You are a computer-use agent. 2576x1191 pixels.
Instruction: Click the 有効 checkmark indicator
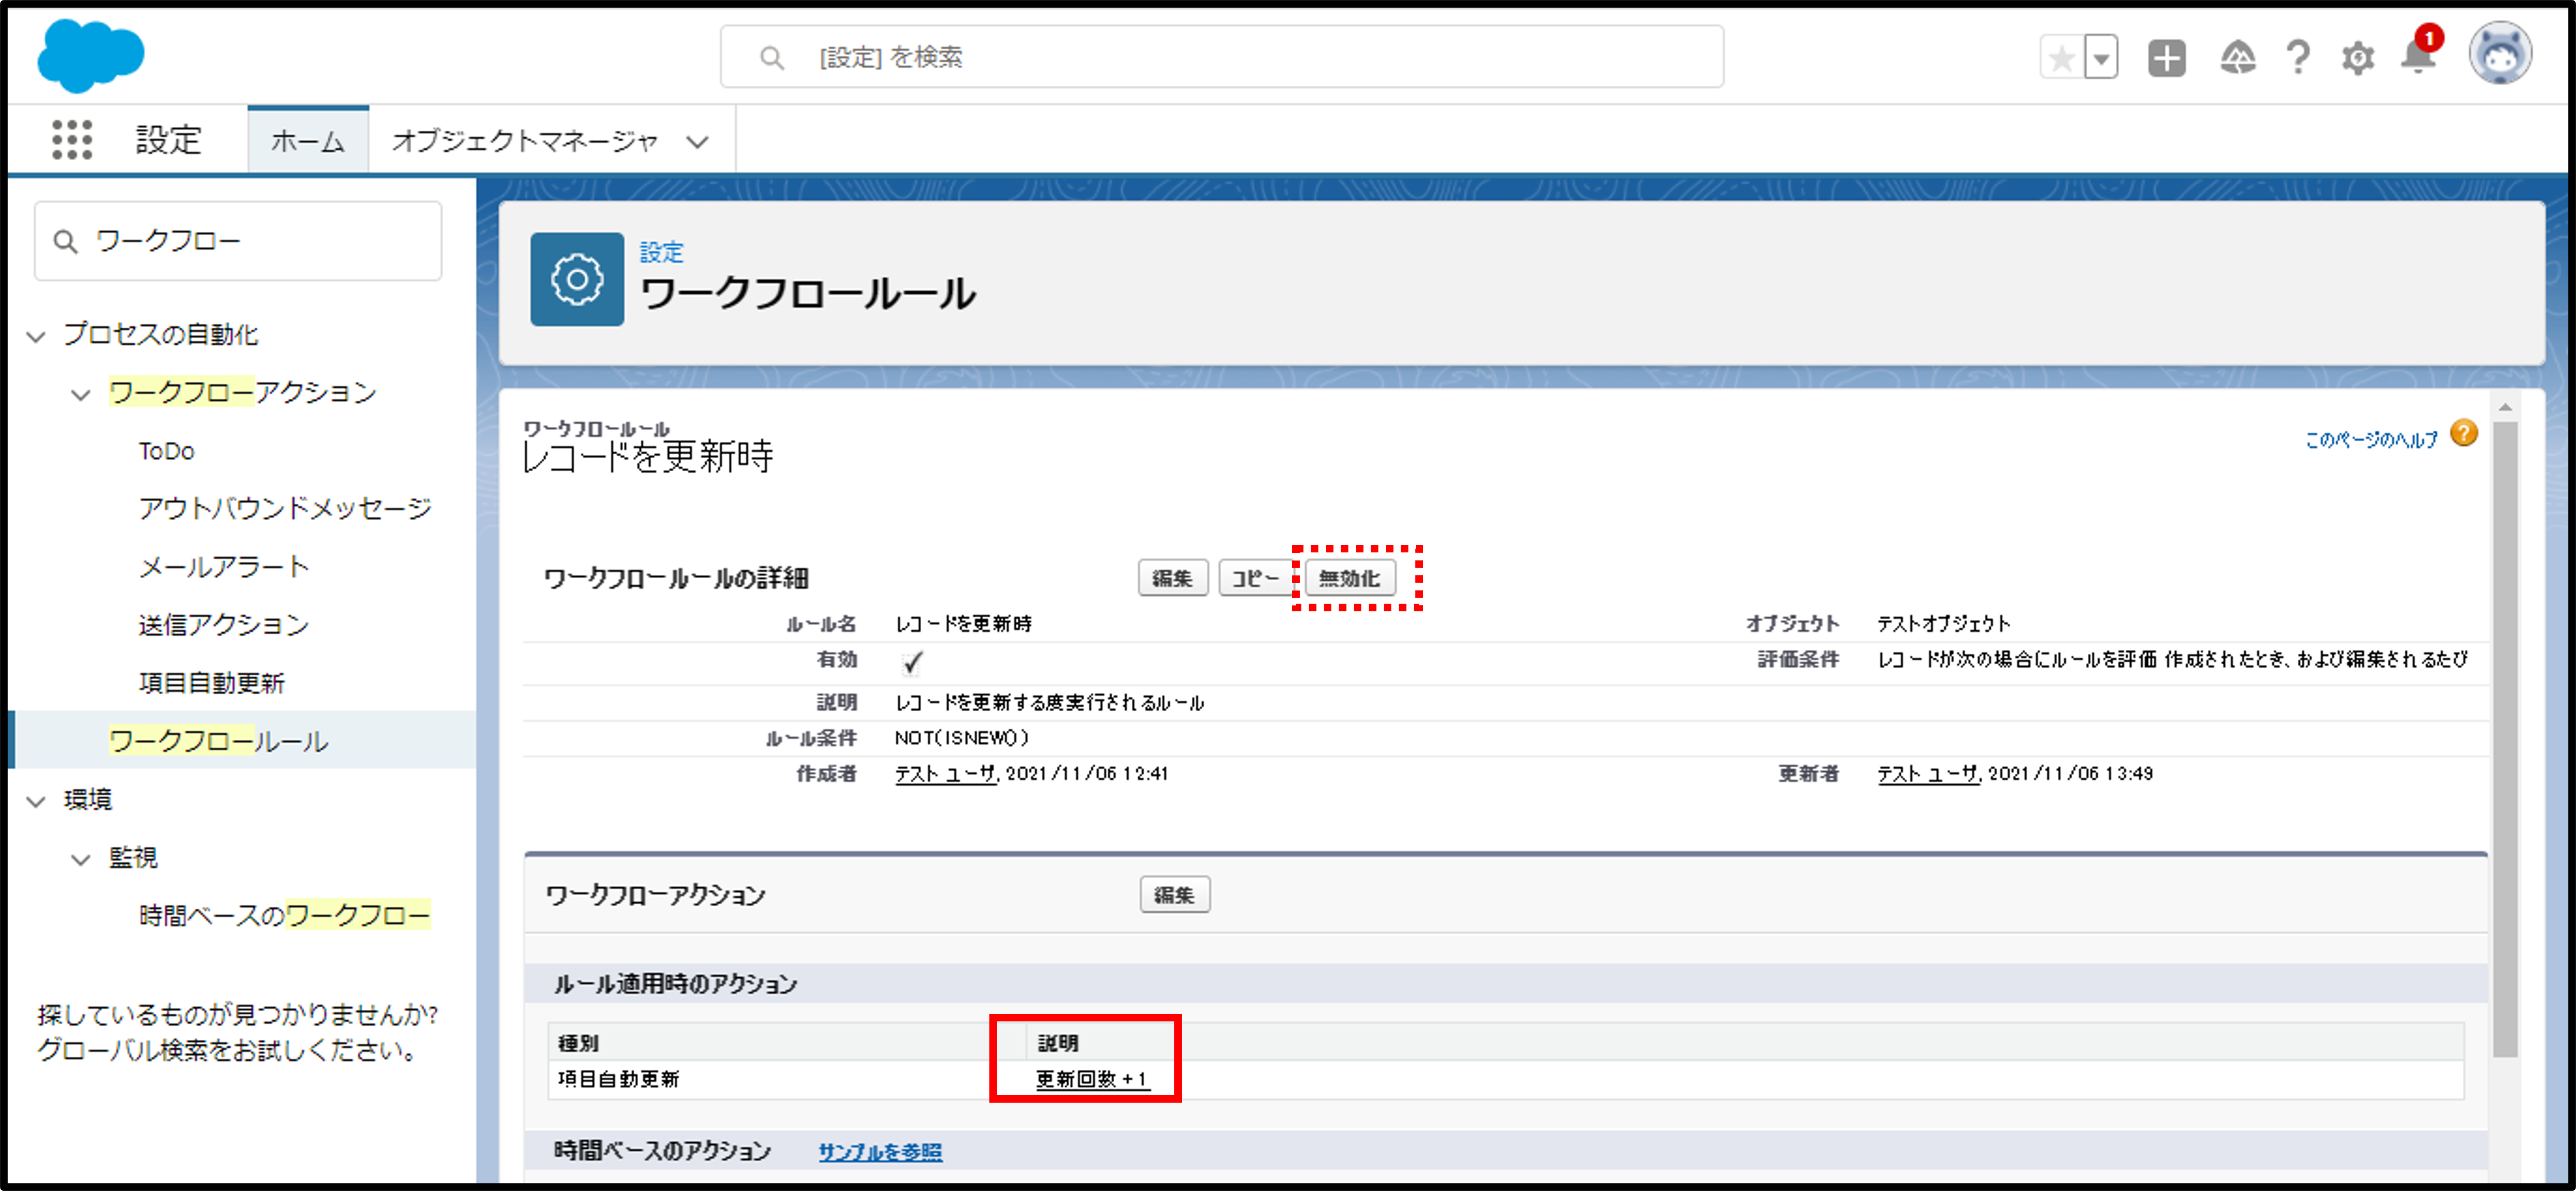tap(911, 662)
